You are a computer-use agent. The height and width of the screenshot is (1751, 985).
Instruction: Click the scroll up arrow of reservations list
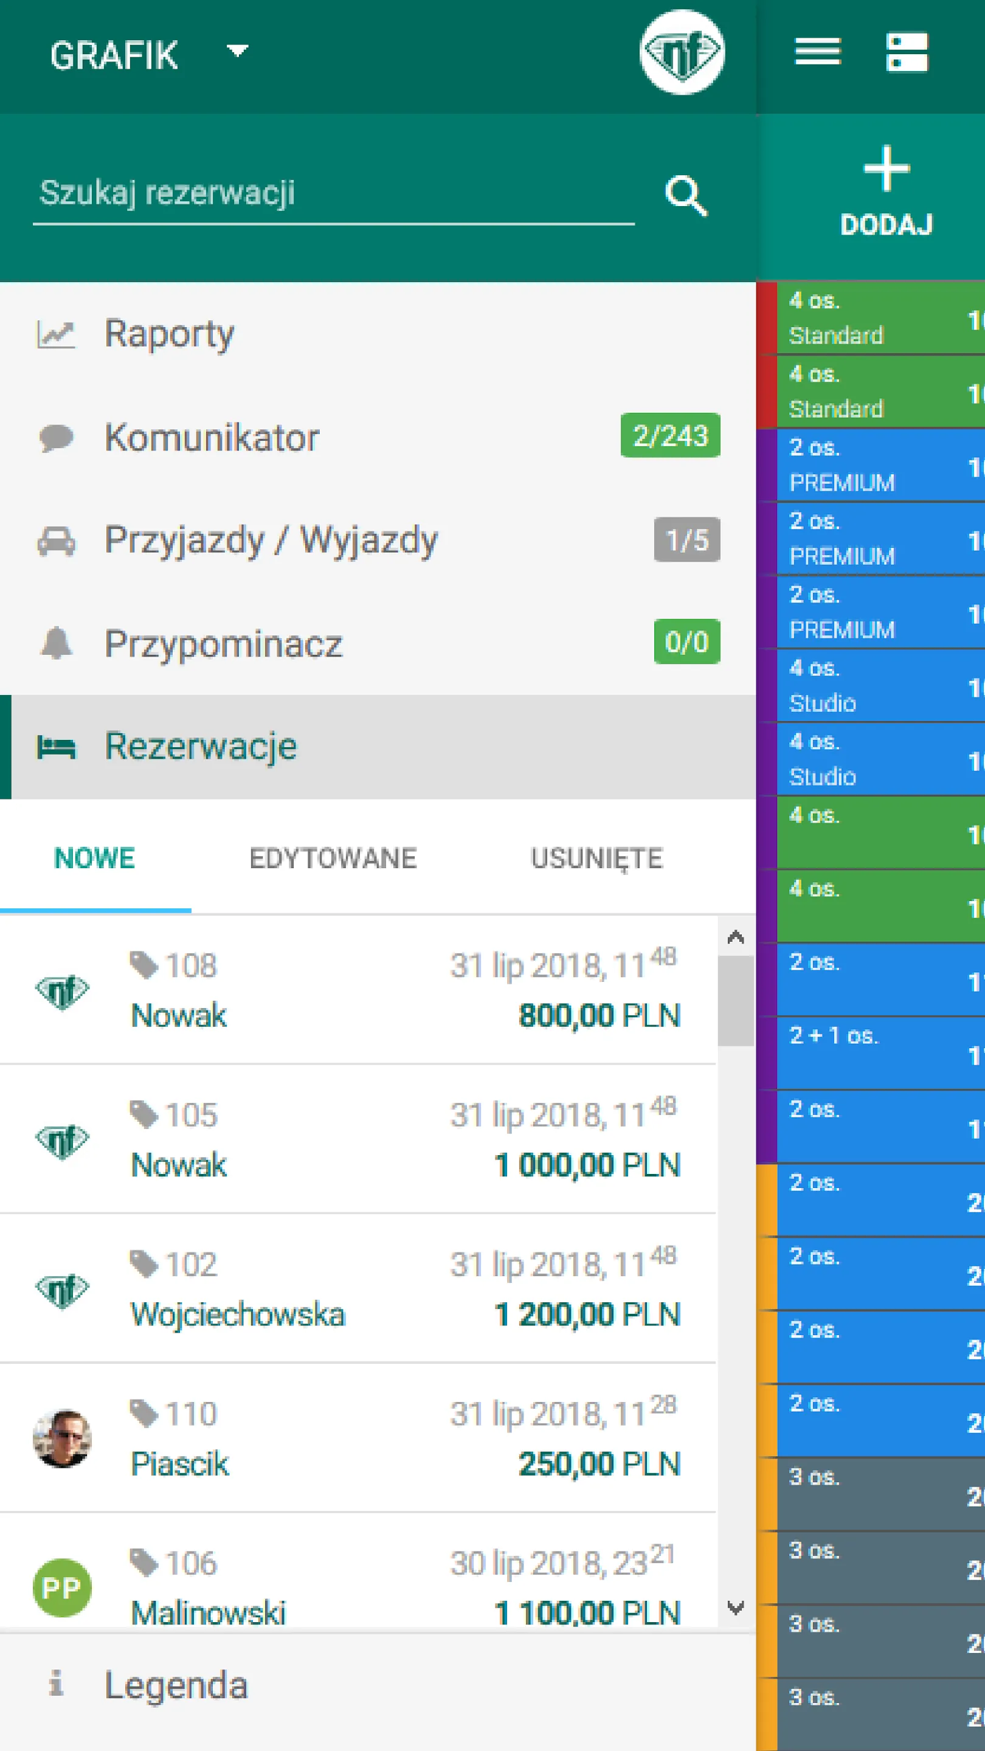(736, 938)
